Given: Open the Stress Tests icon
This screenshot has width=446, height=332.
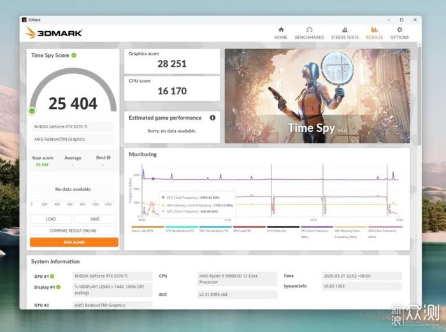Looking at the screenshot, I should pos(345,30).
